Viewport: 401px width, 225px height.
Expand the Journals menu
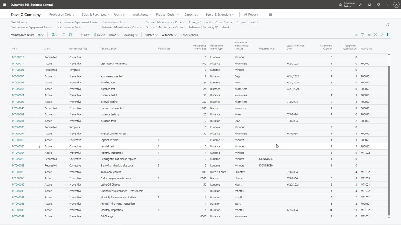pos(121,14)
